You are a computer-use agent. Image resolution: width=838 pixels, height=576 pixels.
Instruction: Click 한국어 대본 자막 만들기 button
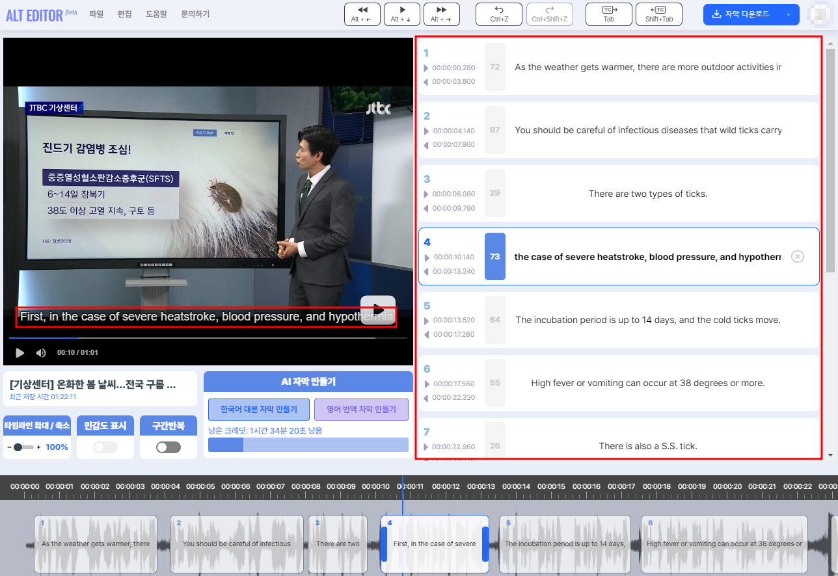pos(259,410)
